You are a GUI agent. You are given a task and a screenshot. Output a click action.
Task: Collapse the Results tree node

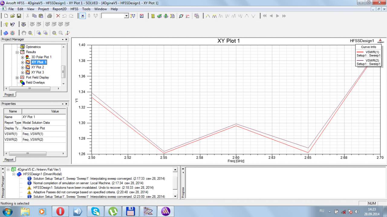pyautogui.click(x=17, y=52)
